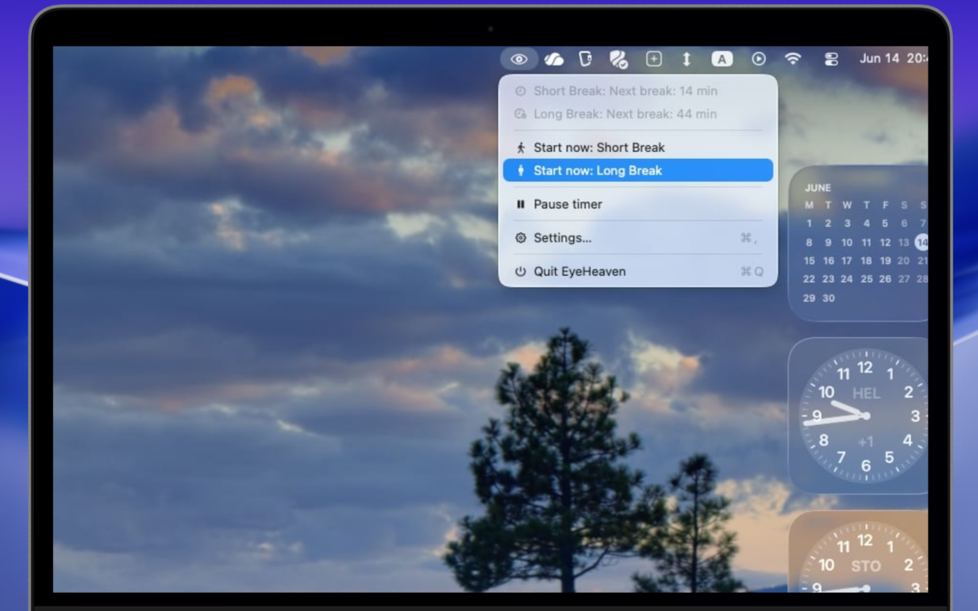This screenshot has width=978, height=611.
Task: Select Start now: Short Break
Action: 638,147
